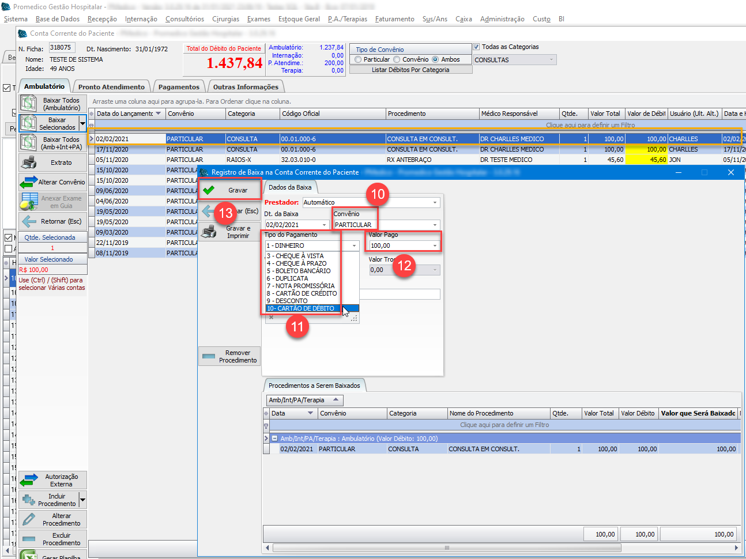Click the Remover Procedimento icon

(x=209, y=356)
